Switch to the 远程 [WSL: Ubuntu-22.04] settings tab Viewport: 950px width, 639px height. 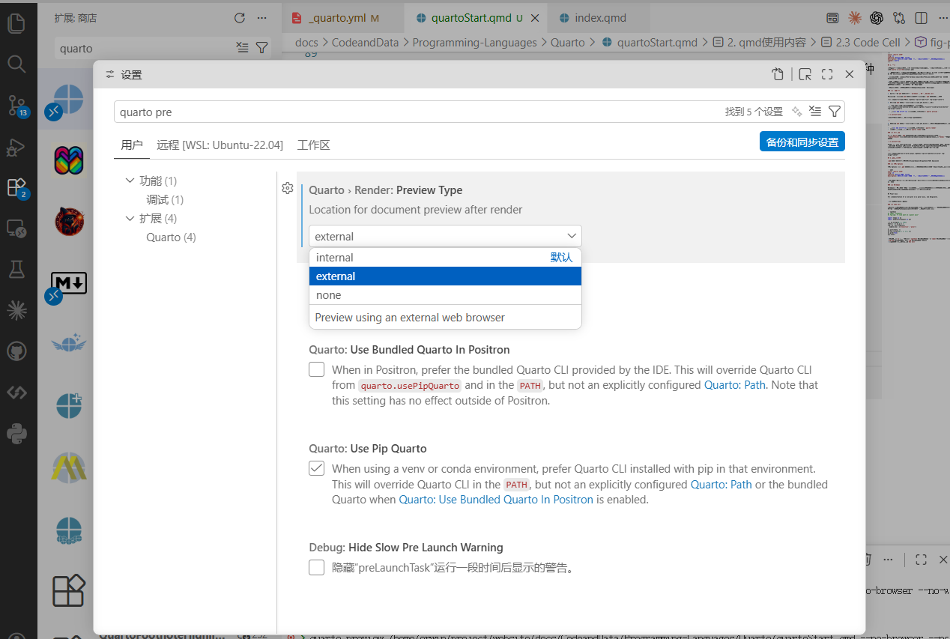pyautogui.click(x=220, y=145)
